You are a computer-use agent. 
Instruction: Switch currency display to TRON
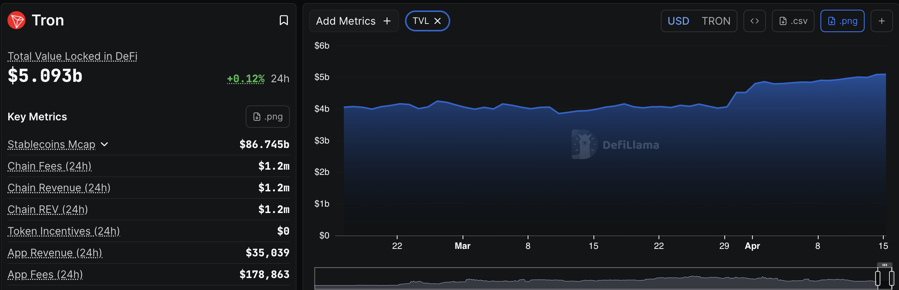tap(716, 21)
